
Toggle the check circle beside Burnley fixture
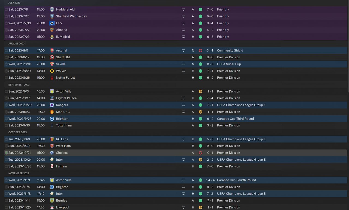click(x=6, y=200)
